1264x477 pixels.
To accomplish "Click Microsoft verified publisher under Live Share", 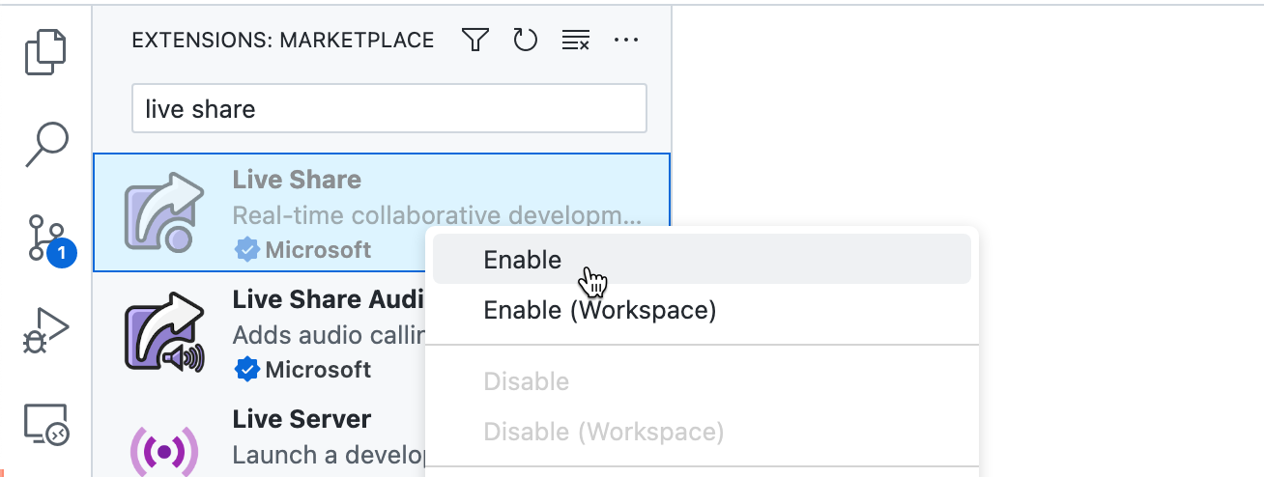I will click(318, 250).
